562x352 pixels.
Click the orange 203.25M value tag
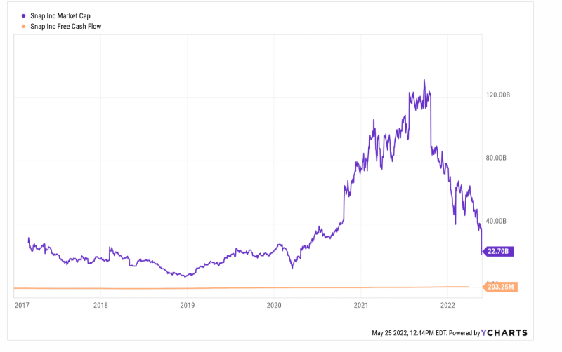tap(500, 287)
